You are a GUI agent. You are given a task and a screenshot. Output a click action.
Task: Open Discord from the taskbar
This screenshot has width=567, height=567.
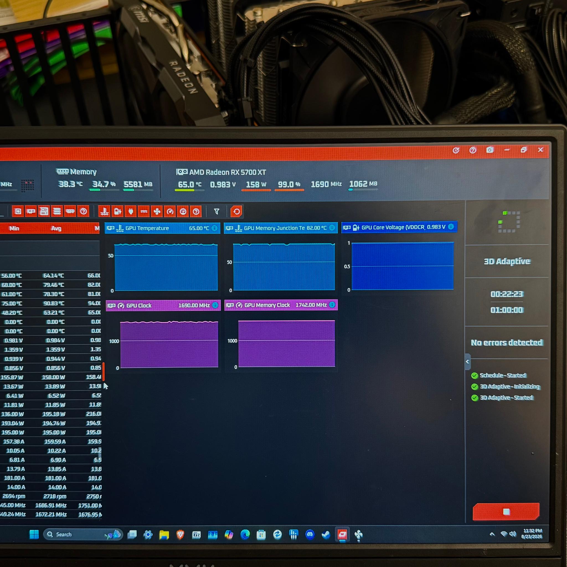310,535
